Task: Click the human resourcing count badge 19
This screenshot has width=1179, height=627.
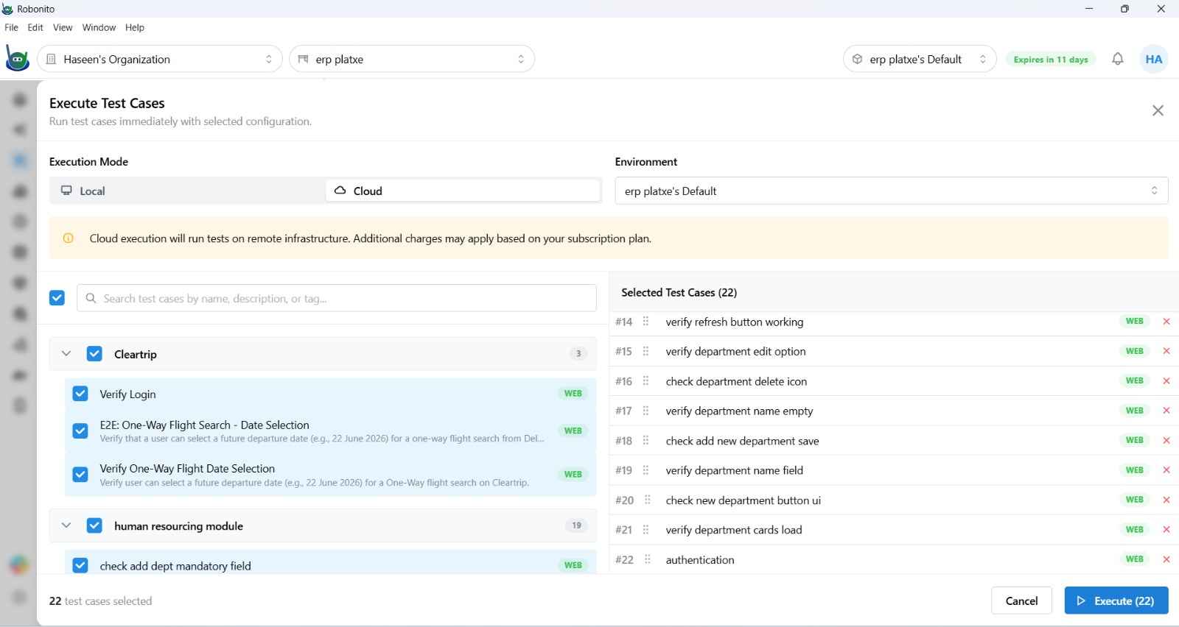Action: point(576,525)
